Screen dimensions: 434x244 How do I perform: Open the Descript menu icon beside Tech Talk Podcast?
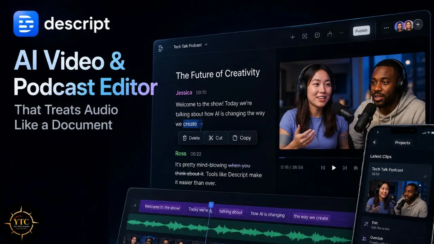[161, 48]
